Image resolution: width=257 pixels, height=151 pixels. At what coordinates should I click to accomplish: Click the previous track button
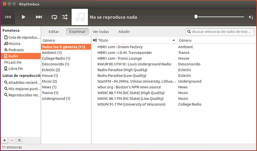click(8, 17)
